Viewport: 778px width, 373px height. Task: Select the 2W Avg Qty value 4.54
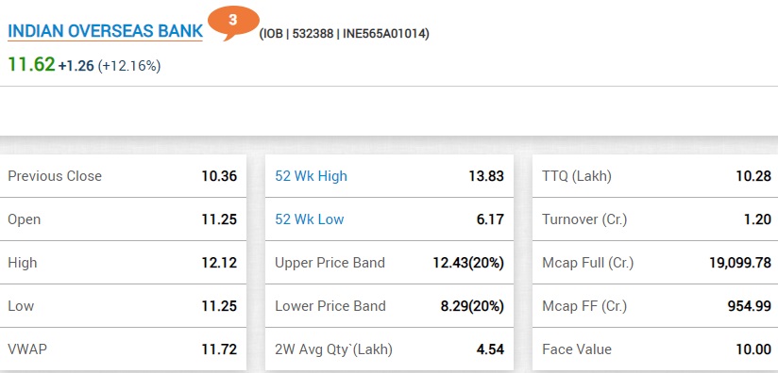pos(490,349)
